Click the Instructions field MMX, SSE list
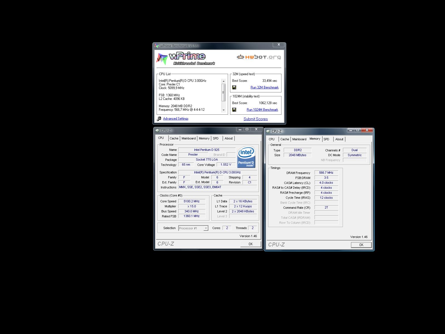This screenshot has width=445, height=334. 218,187
